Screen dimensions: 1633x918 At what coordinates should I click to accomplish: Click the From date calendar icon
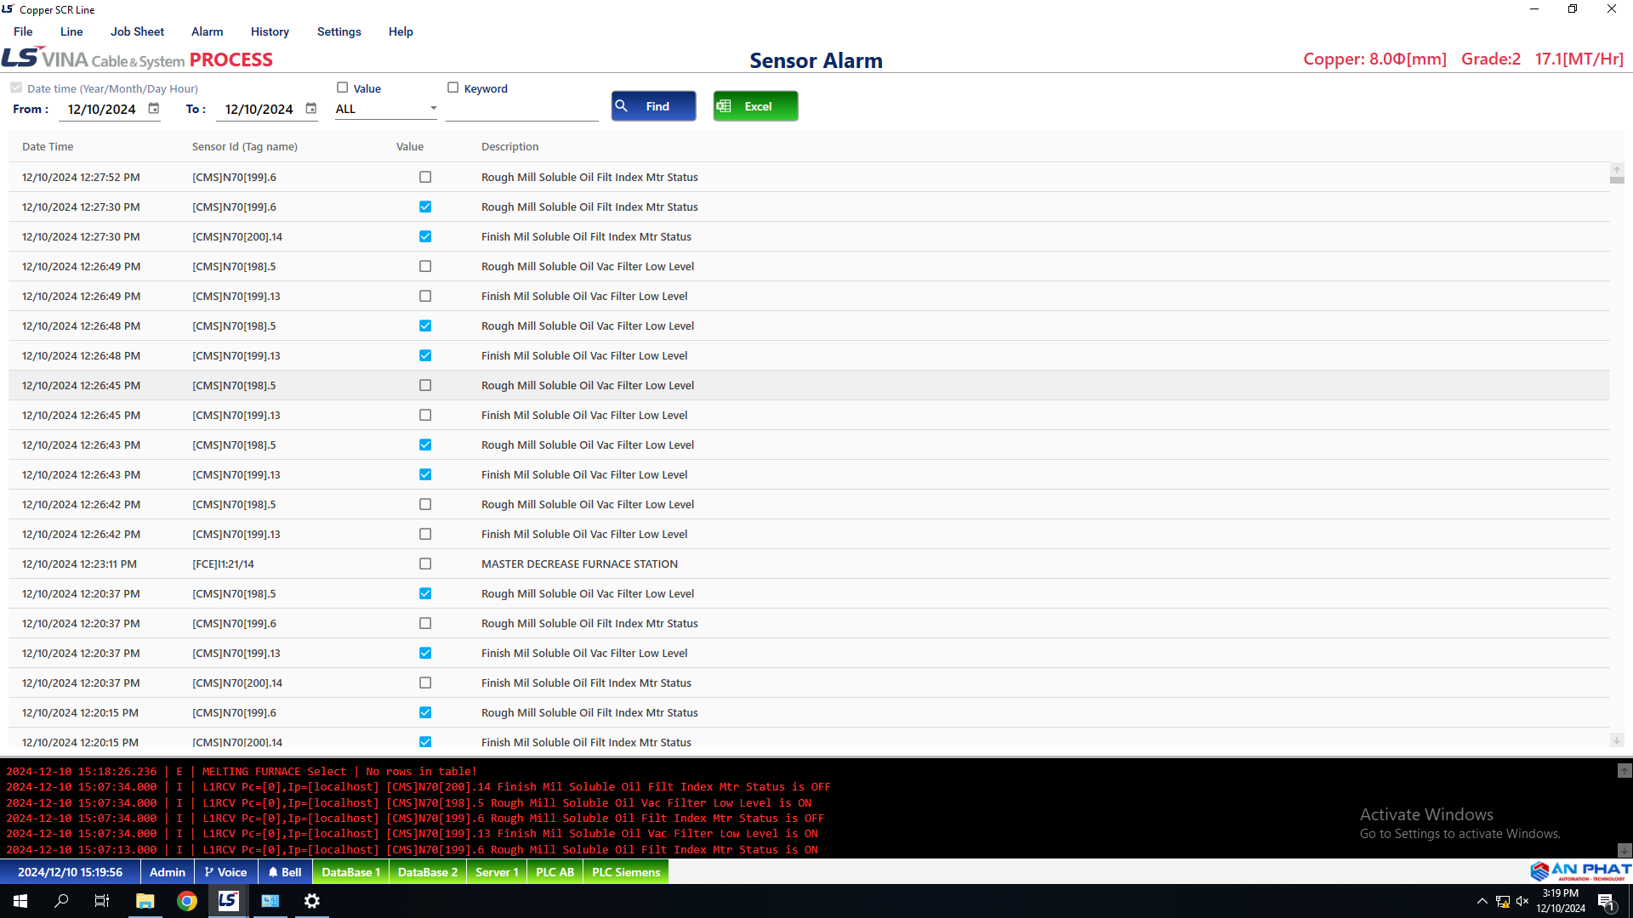pyautogui.click(x=154, y=108)
